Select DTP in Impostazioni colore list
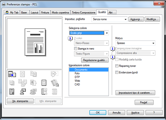166x120 pixels. pyautogui.click(x=89, y=77)
